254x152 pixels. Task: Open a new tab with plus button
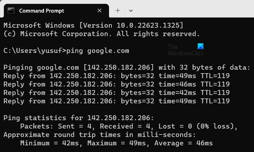click(x=118, y=11)
